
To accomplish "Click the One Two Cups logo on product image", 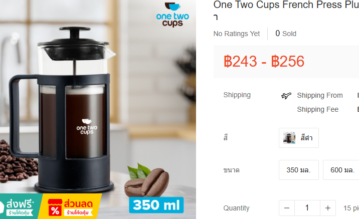I will tap(172, 14).
